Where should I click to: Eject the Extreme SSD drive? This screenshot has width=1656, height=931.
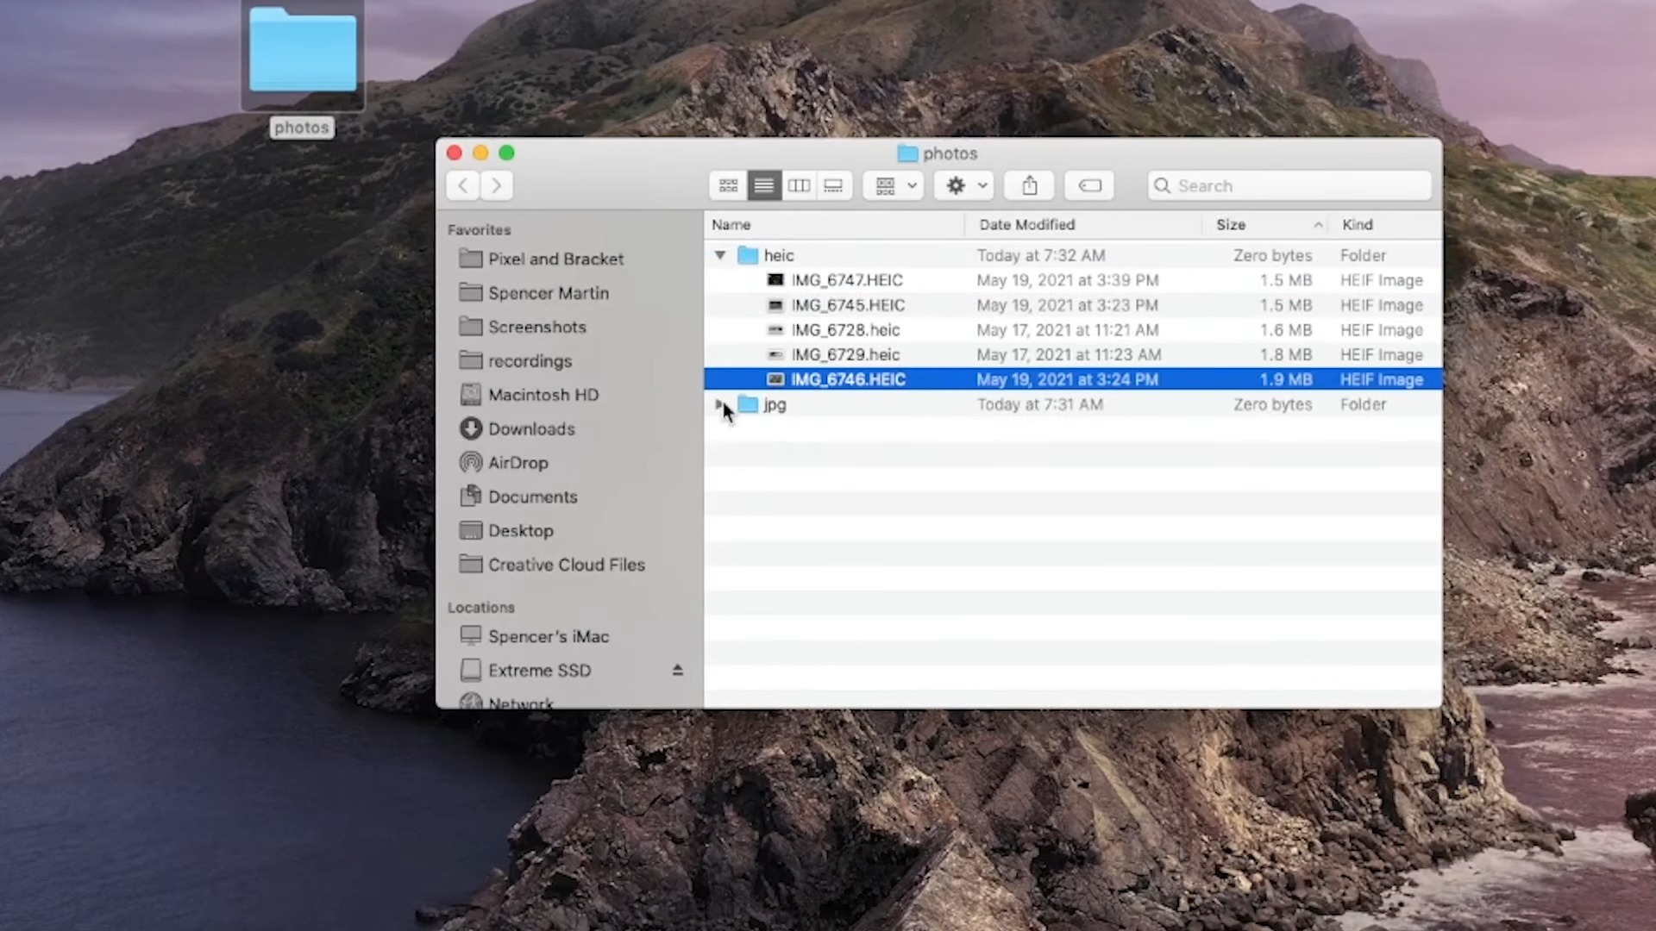click(677, 670)
